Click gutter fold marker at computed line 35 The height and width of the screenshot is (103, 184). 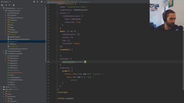[57, 68]
